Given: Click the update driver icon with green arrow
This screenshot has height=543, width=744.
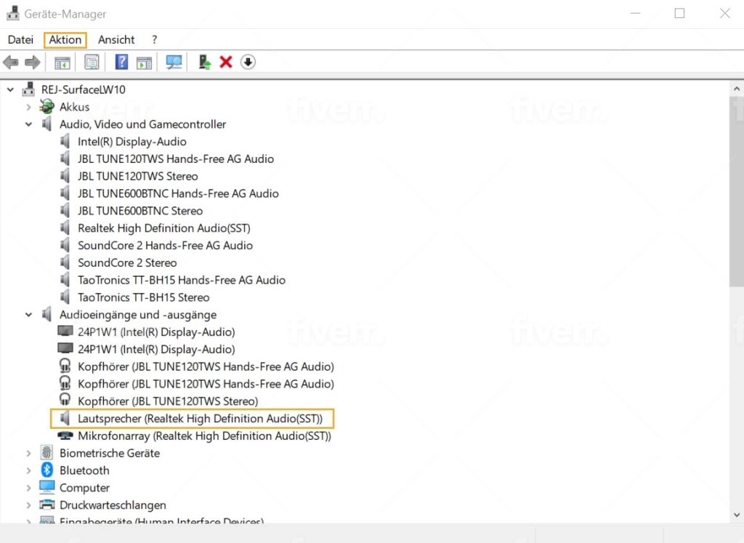Looking at the screenshot, I should [205, 63].
